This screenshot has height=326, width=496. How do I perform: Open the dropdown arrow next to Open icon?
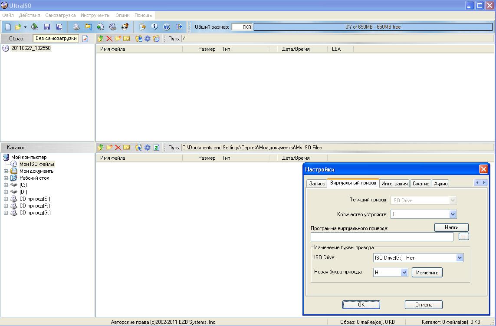[x=25, y=27]
